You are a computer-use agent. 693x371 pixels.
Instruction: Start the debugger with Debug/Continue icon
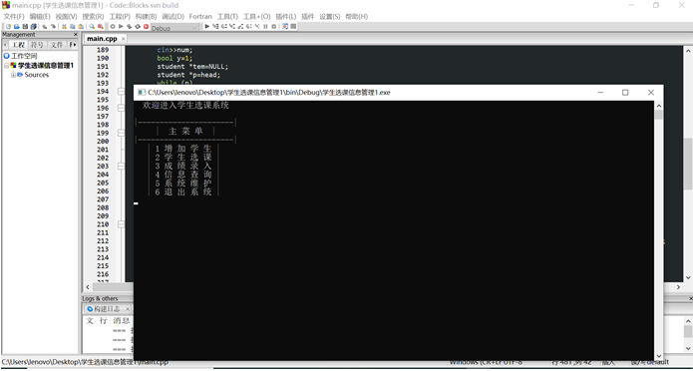(206, 27)
